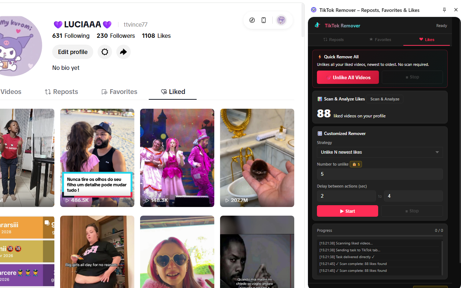Click the Quick Remove All lightning icon
The width and height of the screenshot is (461, 288).
click(319, 57)
